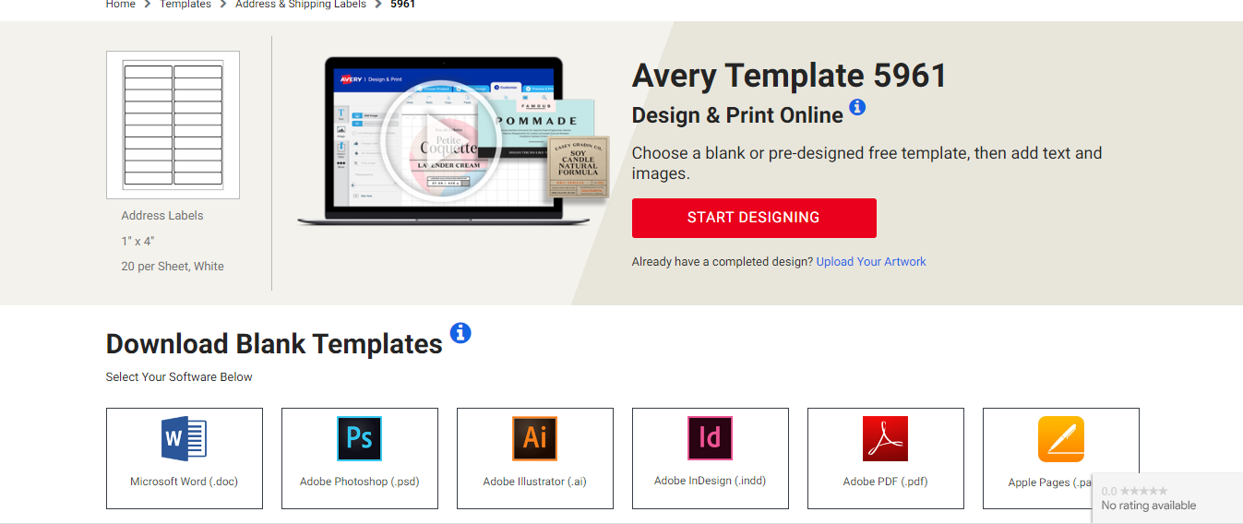Click the 'Address Labels' text
Screen dimensions: 1243x524
tap(162, 216)
